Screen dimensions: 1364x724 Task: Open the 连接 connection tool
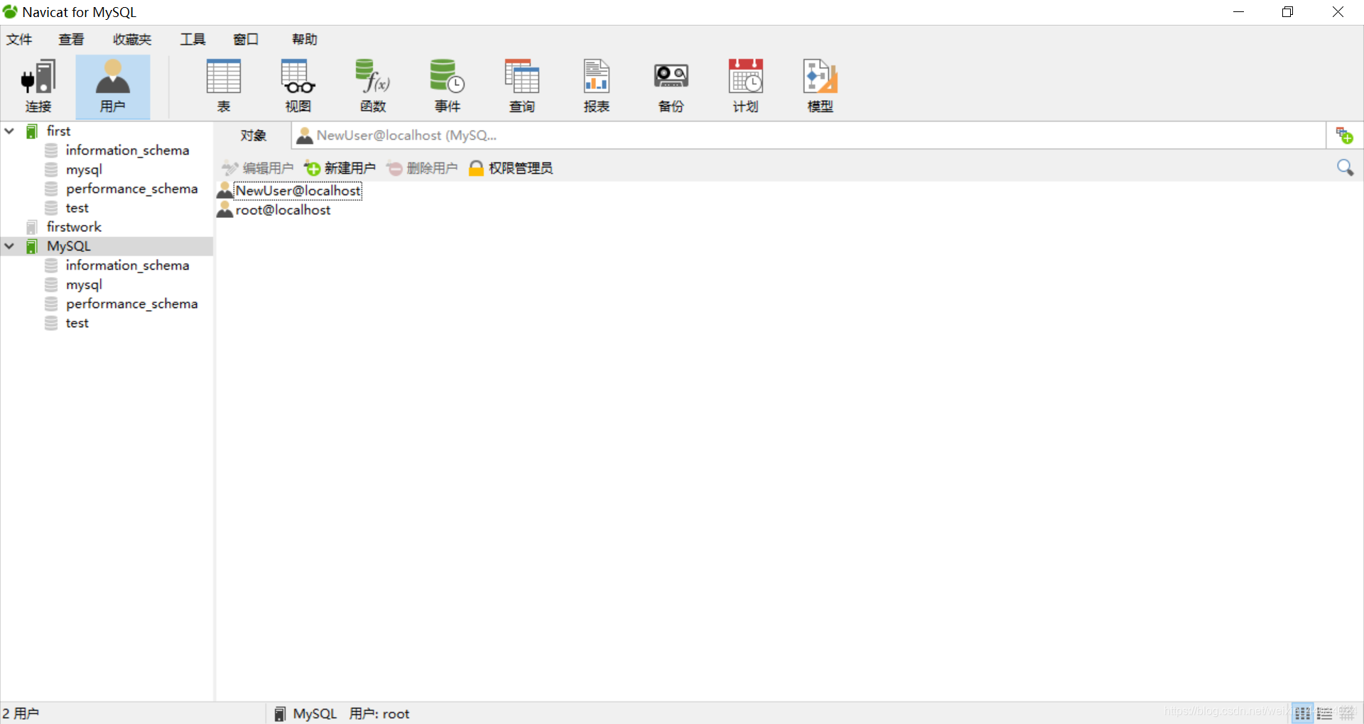pos(38,87)
